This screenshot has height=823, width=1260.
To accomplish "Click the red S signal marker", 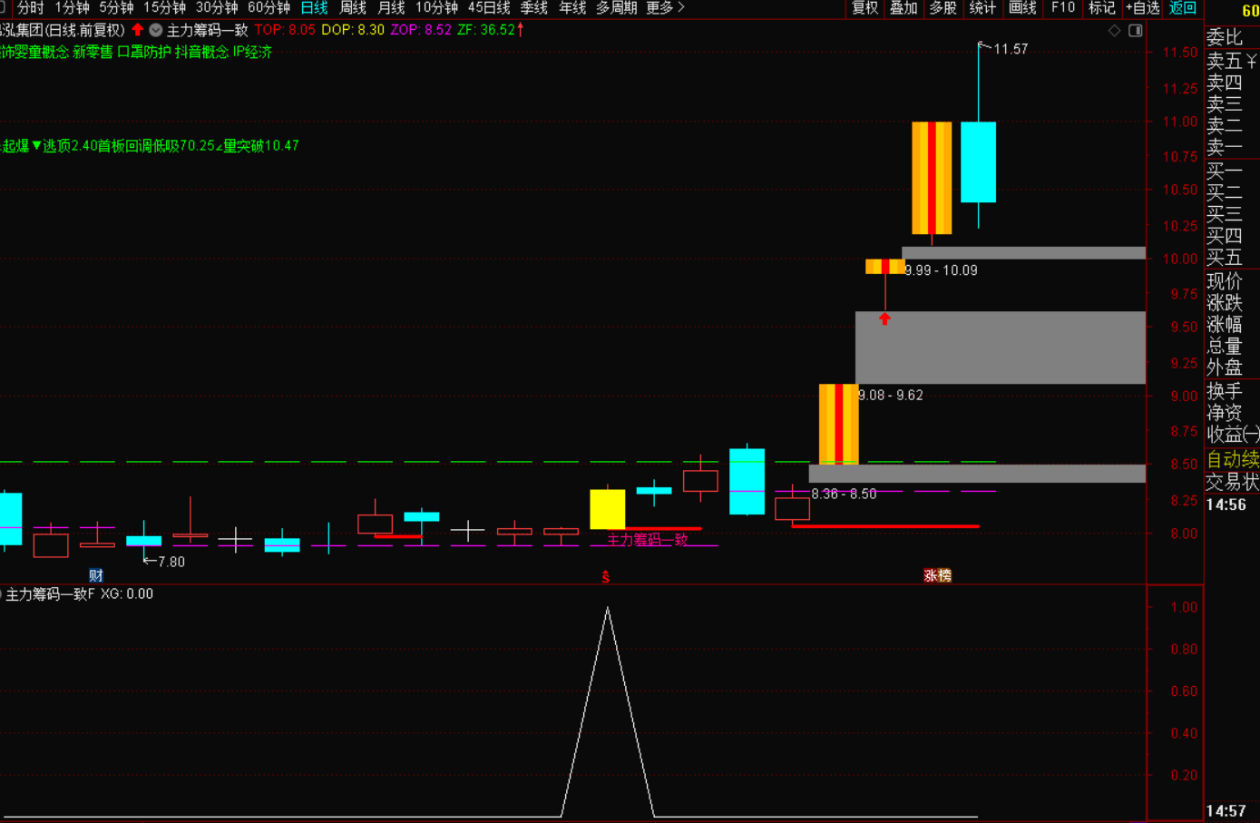I will tap(606, 576).
